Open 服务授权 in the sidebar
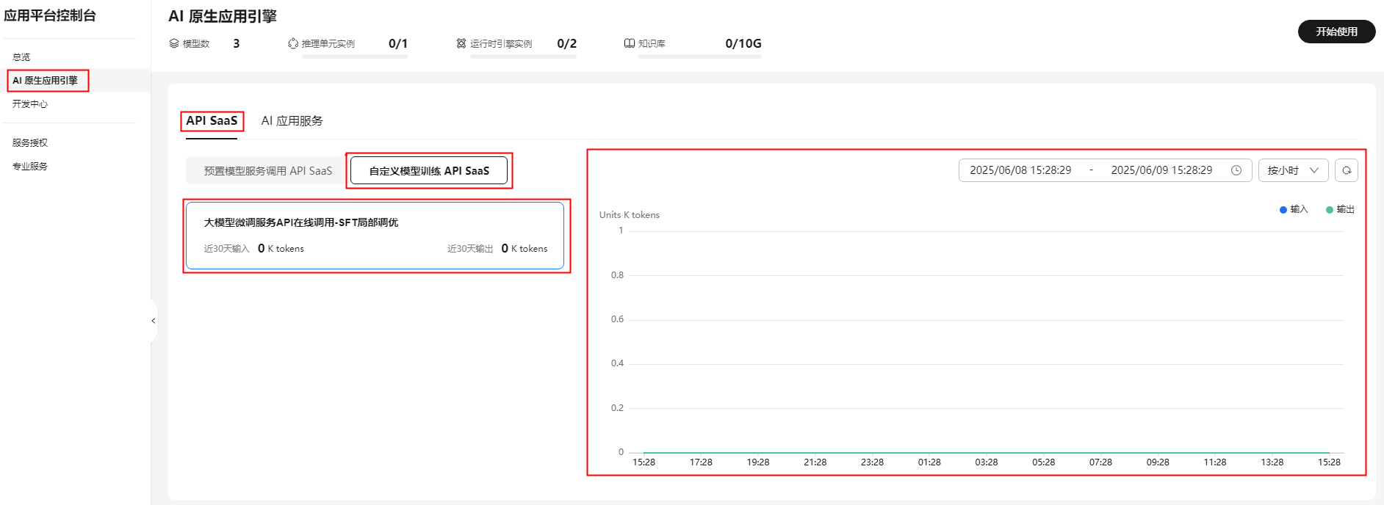1384x505 pixels. point(30,143)
